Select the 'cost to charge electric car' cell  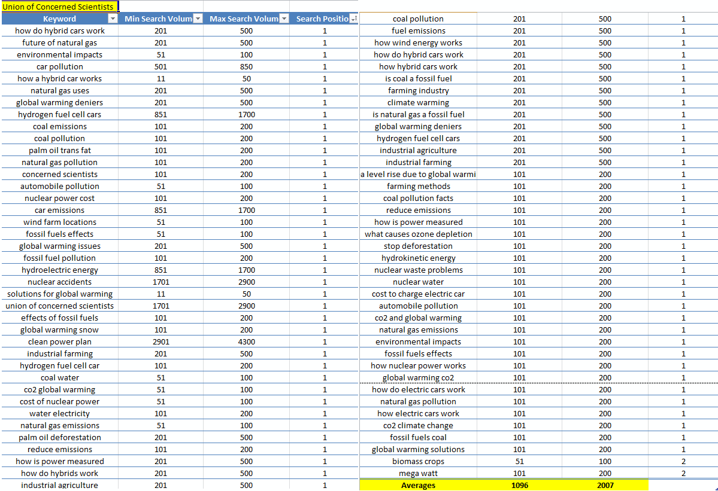point(418,294)
